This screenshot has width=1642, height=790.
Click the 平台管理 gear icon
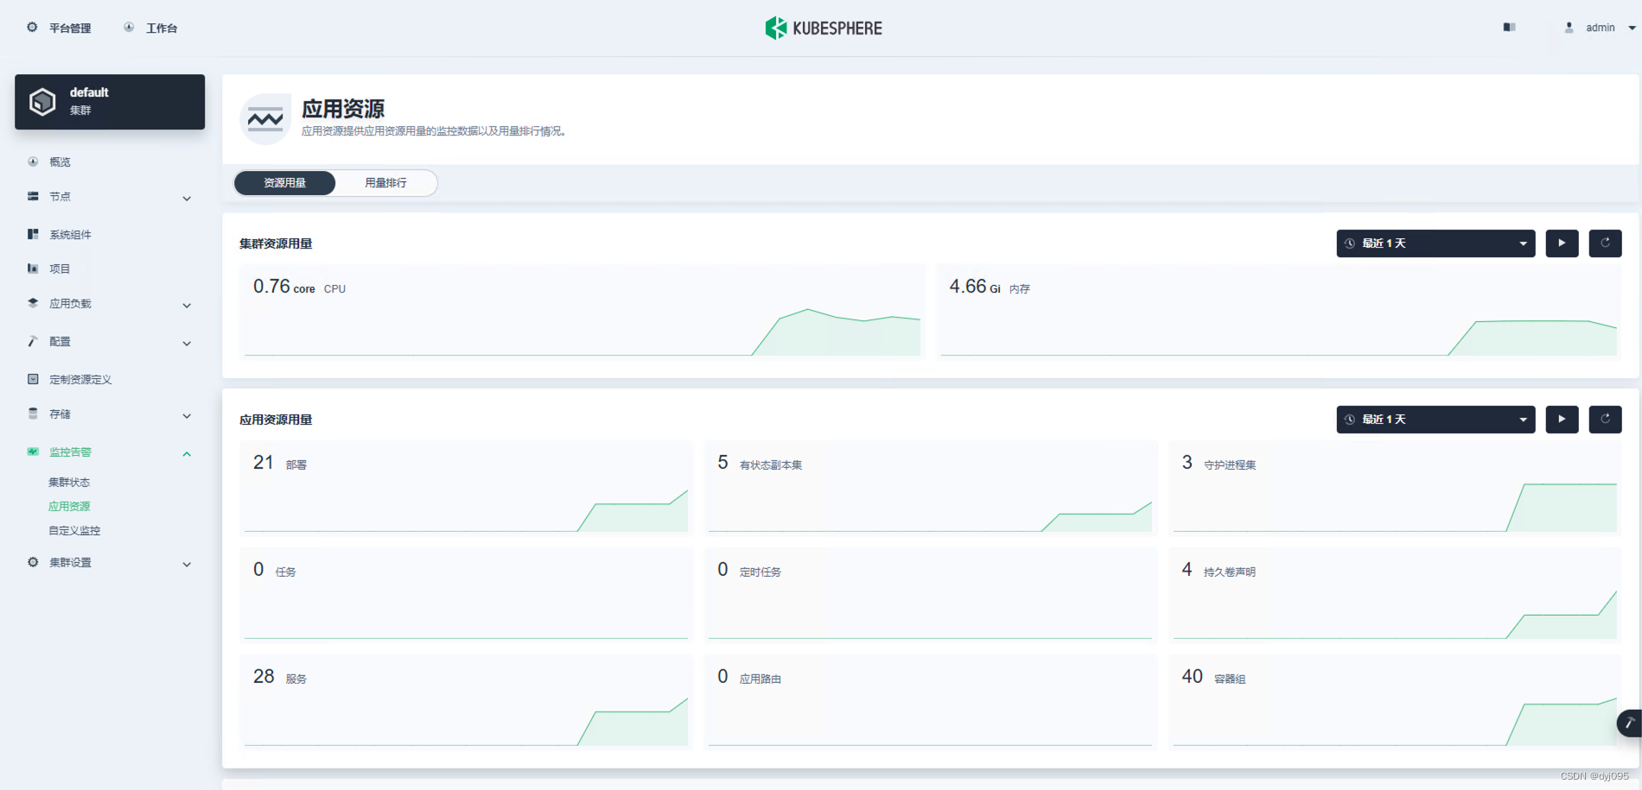tap(32, 27)
